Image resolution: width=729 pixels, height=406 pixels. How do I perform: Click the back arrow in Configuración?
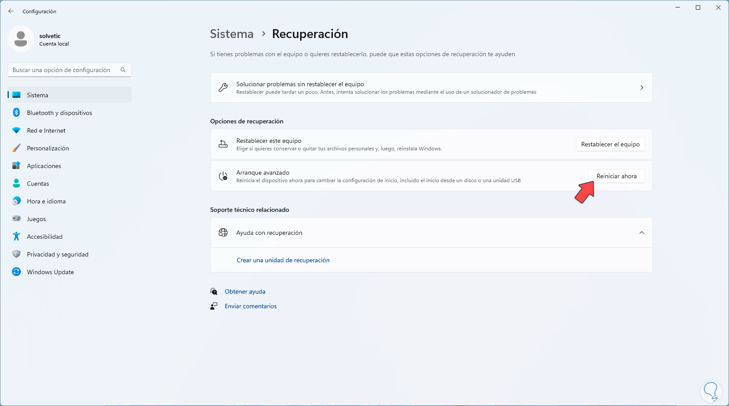tap(11, 11)
